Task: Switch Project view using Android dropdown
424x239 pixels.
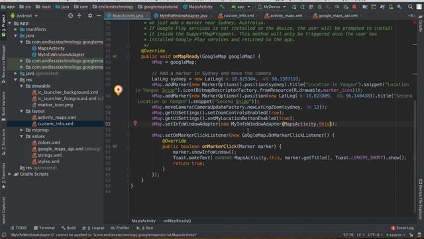Action: click(x=24, y=16)
